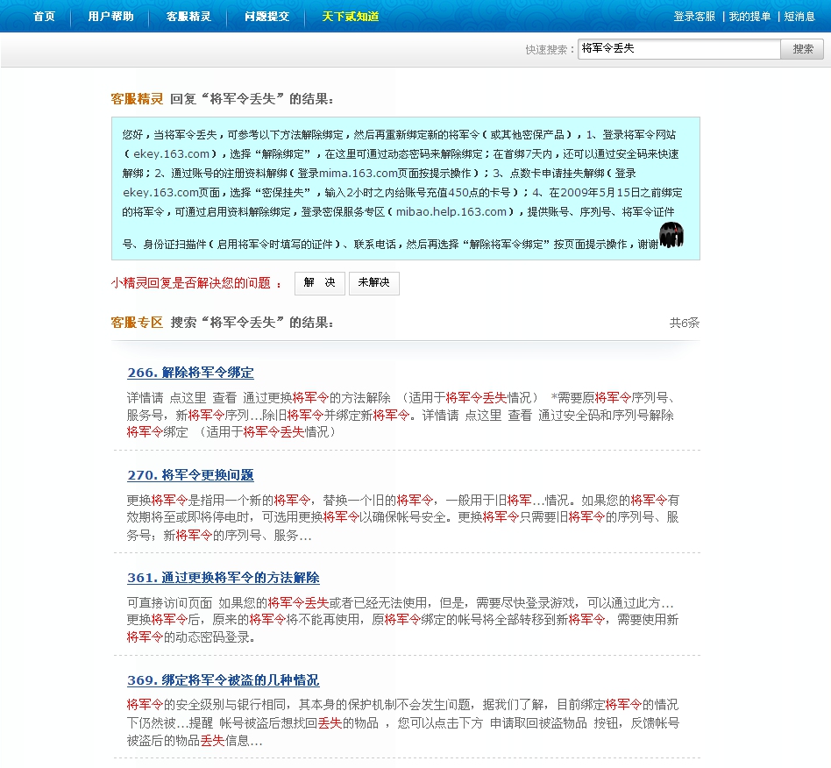831x768 pixels.
Task: Open the 用户帮助 navigation item
Action: point(110,17)
